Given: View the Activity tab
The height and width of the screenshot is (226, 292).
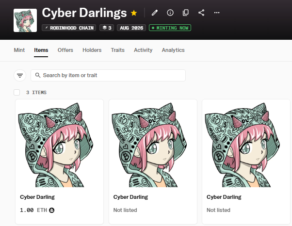Looking at the screenshot, I should coord(143,50).
